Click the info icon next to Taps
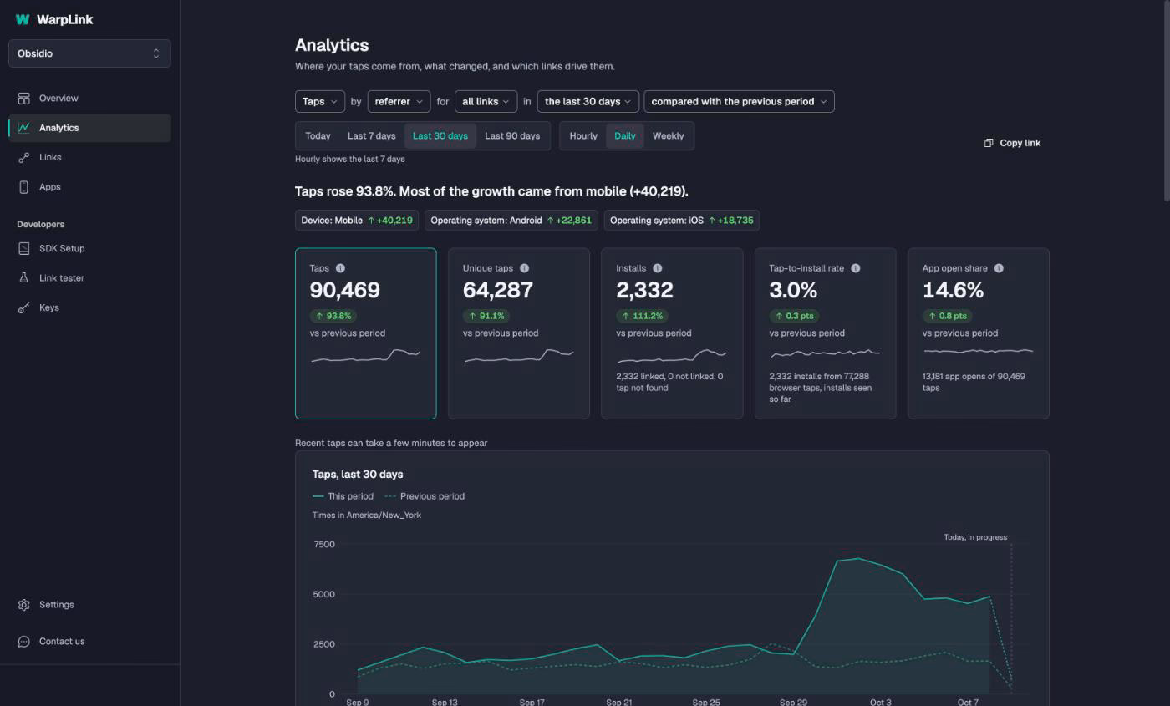 340,268
